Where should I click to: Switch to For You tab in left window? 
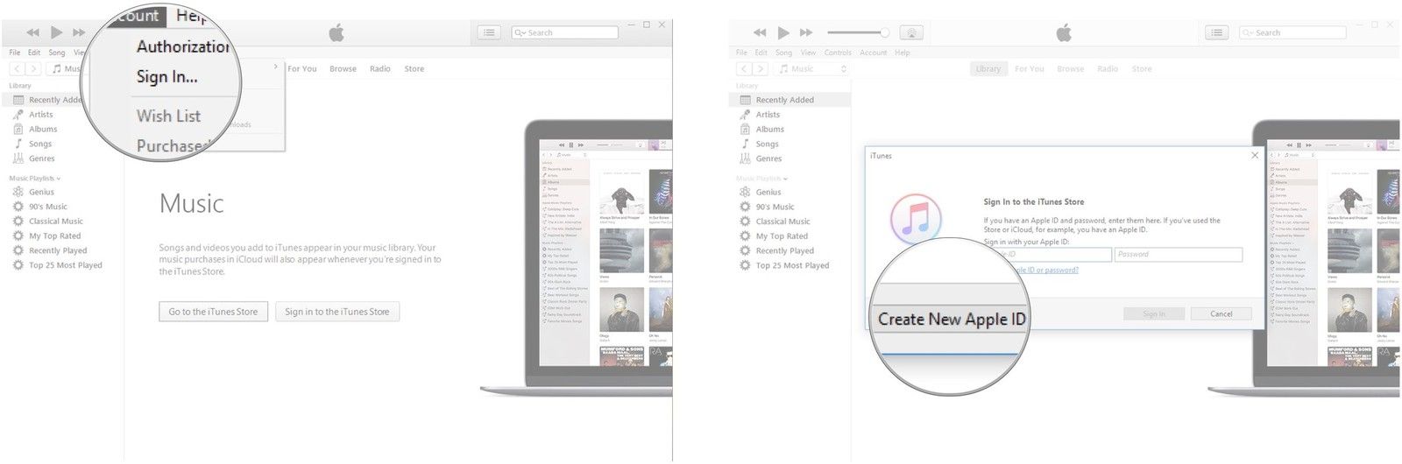point(302,68)
